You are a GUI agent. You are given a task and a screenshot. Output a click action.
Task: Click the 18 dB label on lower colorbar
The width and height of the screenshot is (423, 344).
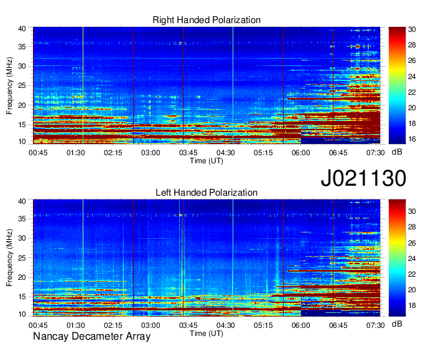[x=412, y=305]
